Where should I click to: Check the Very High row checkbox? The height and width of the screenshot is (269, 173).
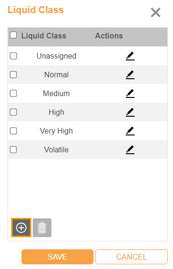[x=14, y=131]
